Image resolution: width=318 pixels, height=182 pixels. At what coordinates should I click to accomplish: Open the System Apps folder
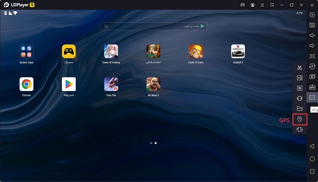[27, 52]
